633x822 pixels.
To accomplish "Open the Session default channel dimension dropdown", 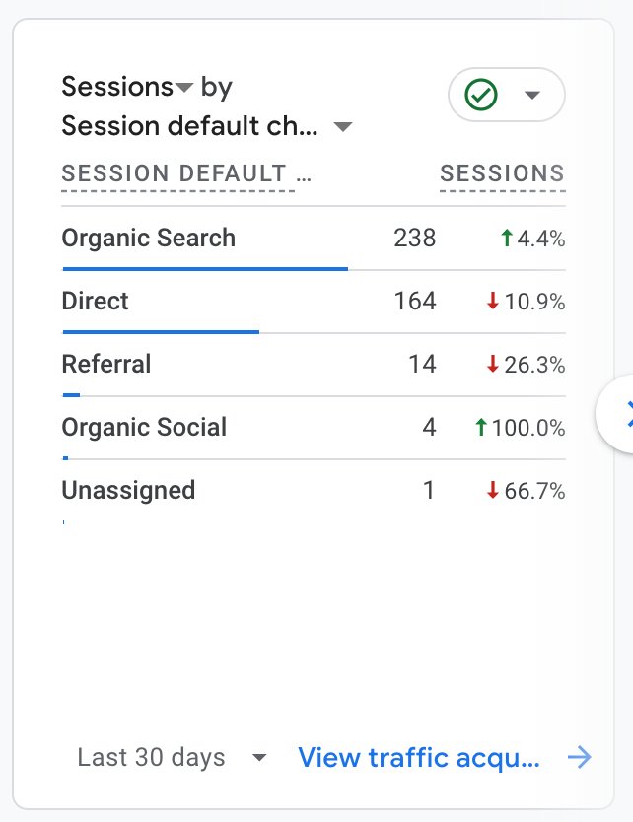I will tap(343, 127).
